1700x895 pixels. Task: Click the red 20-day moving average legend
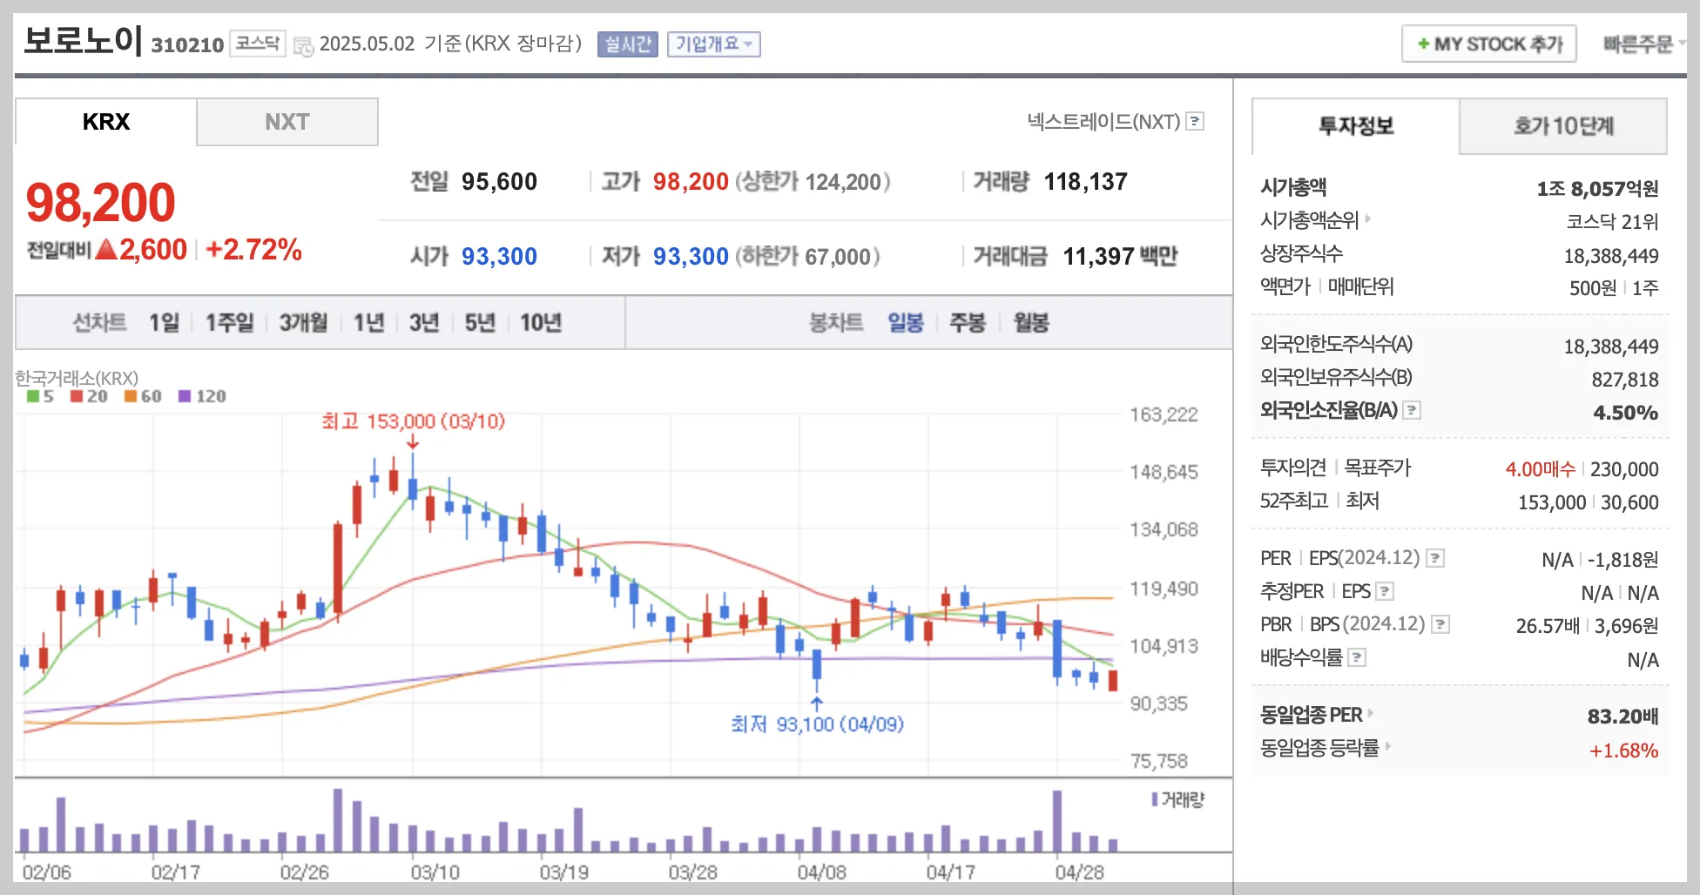click(x=89, y=396)
